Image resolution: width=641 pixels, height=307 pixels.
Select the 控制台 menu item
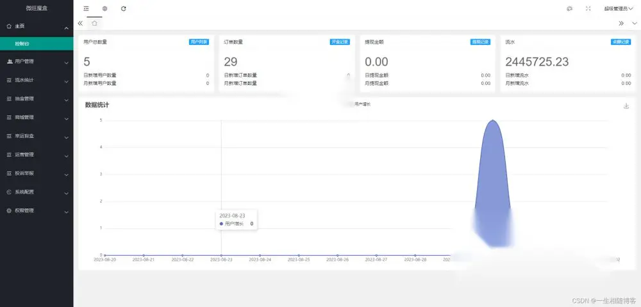click(x=37, y=43)
